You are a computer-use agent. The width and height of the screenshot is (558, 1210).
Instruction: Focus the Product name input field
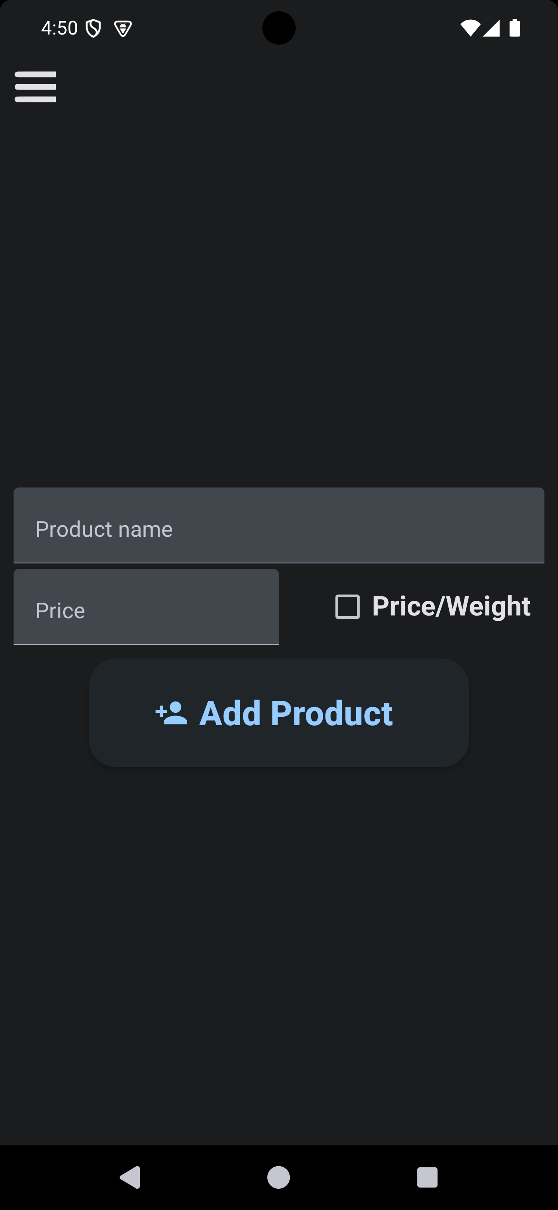point(279,525)
